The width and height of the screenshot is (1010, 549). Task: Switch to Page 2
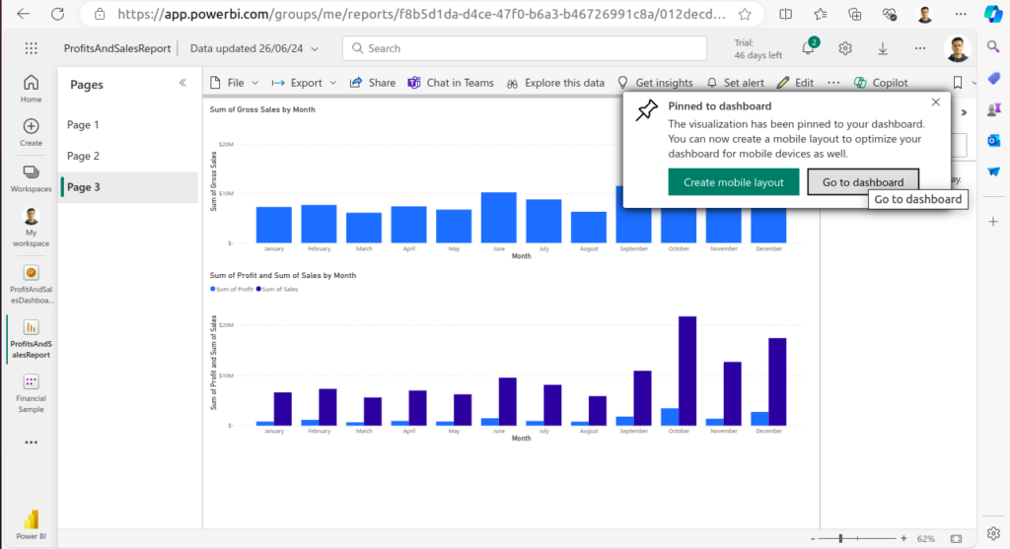(x=84, y=156)
